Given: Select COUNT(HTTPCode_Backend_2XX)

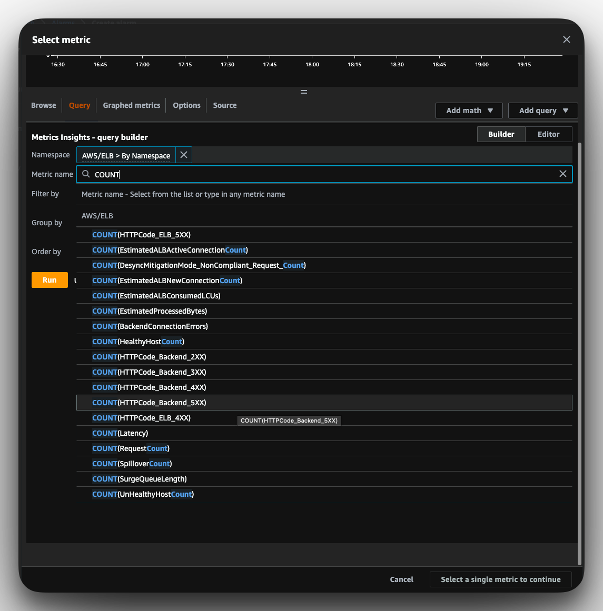Looking at the screenshot, I should (324, 356).
